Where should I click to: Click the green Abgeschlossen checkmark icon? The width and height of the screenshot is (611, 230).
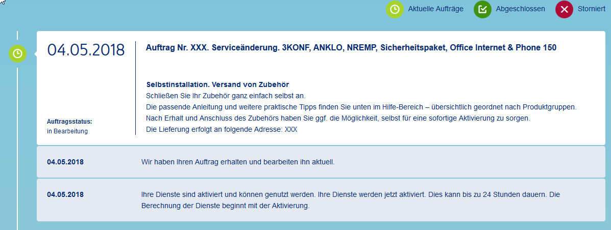[x=481, y=9]
